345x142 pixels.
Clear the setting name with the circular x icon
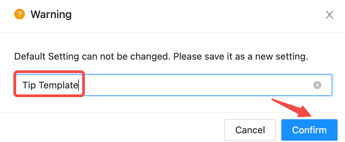pyautogui.click(x=317, y=85)
